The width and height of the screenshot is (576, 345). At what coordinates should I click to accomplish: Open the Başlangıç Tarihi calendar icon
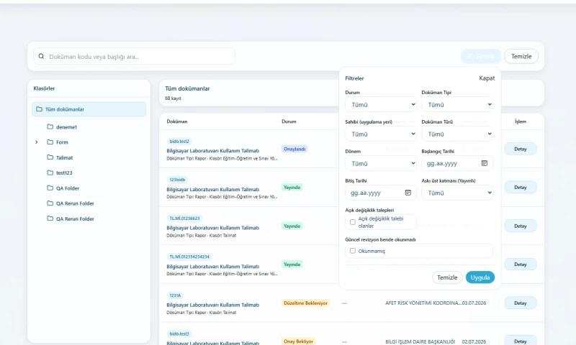[484, 163]
